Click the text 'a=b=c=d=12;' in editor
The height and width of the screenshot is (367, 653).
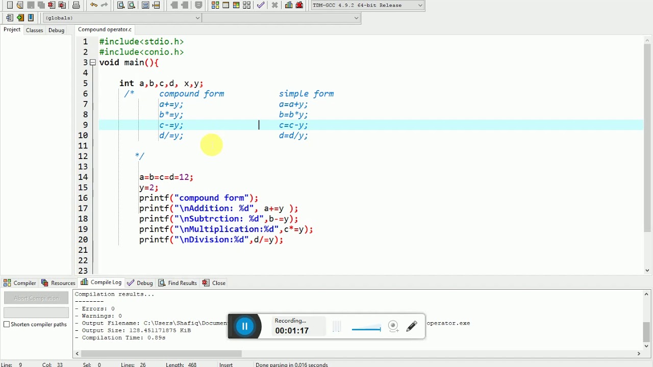pos(166,177)
